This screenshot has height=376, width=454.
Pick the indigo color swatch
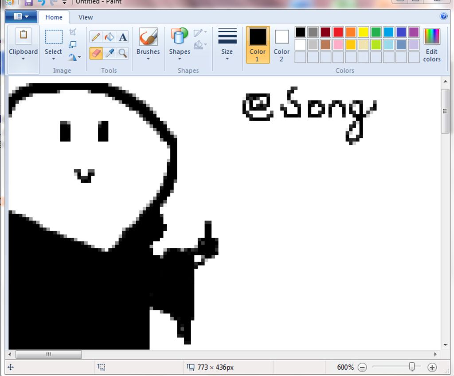401,32
